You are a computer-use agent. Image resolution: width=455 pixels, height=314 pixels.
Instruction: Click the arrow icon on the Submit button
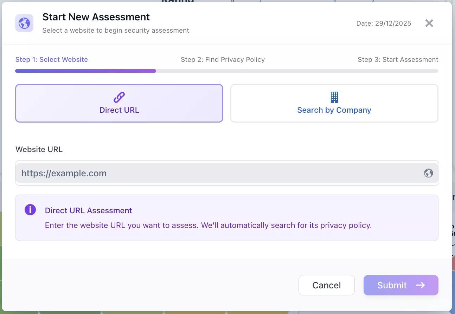421,285
